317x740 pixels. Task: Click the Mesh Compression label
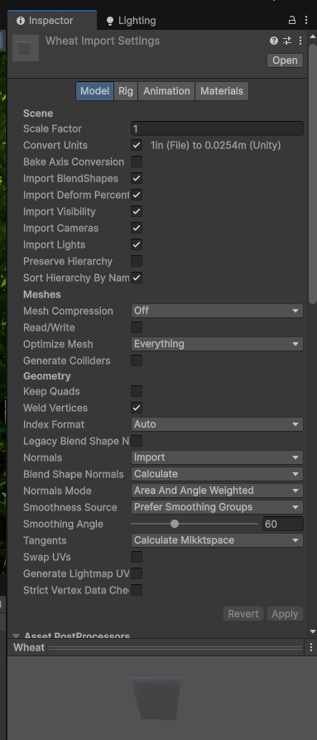coord(68,311)
